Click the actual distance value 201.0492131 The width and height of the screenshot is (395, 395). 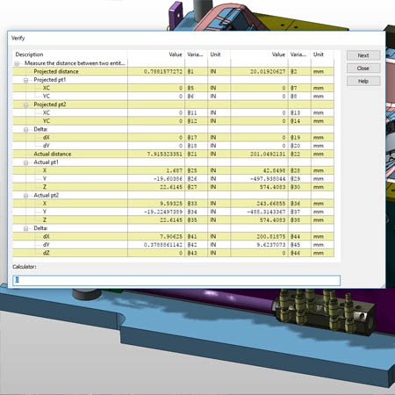pos(268,154)
